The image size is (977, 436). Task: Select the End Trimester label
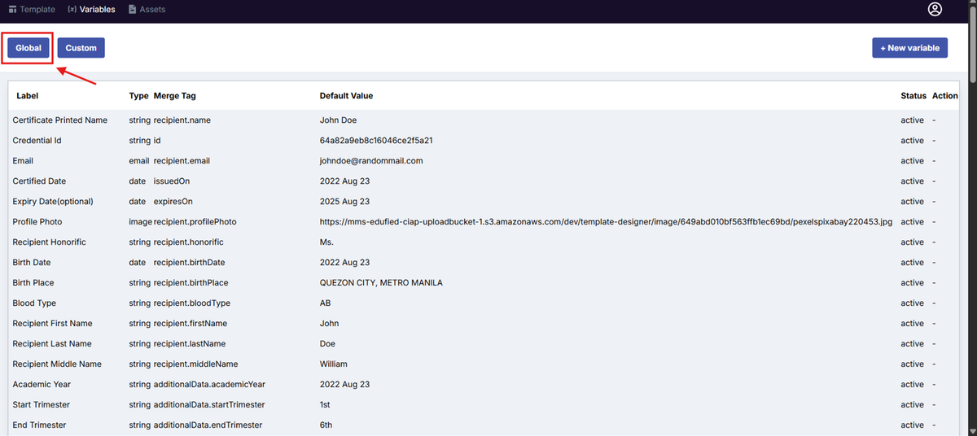(x=39, y=425)
